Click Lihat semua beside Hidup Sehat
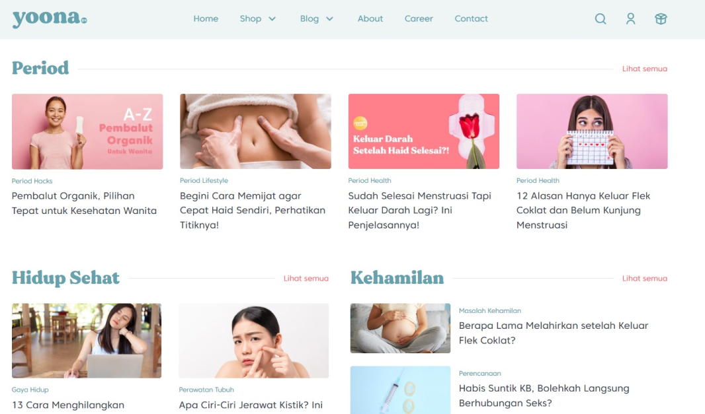The image size is (705, 414). tap(306, 279)
